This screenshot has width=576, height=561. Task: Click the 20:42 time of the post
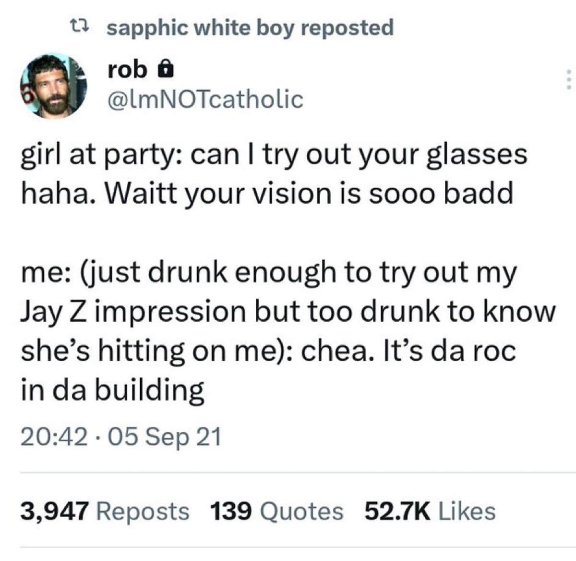point(54,437)
